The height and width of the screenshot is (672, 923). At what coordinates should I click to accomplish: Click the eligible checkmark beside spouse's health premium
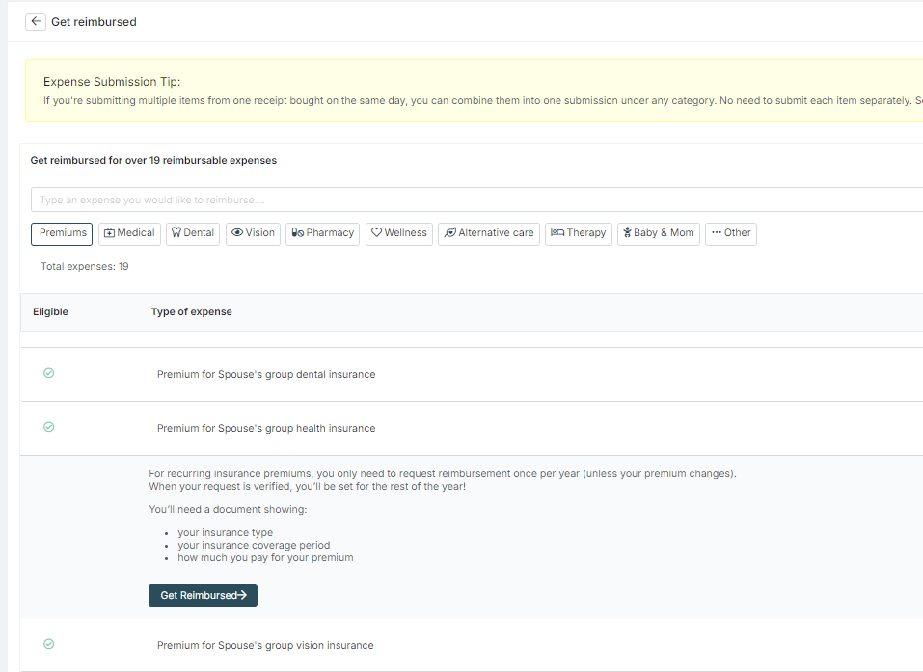tap(48, 427)
